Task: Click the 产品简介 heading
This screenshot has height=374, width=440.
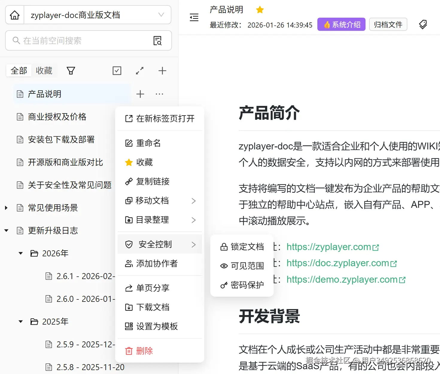Action: coord(269,113)
